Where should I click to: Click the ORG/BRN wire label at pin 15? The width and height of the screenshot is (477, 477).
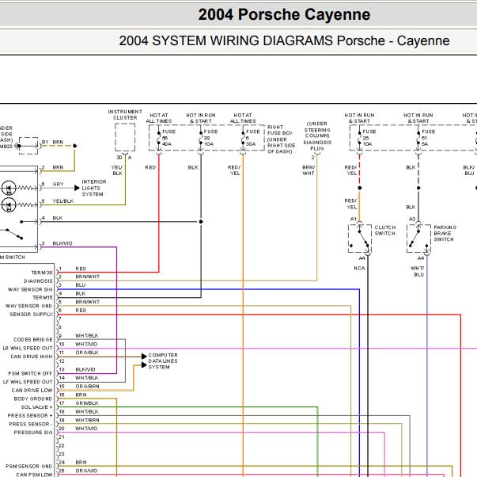tap(87, 386)
